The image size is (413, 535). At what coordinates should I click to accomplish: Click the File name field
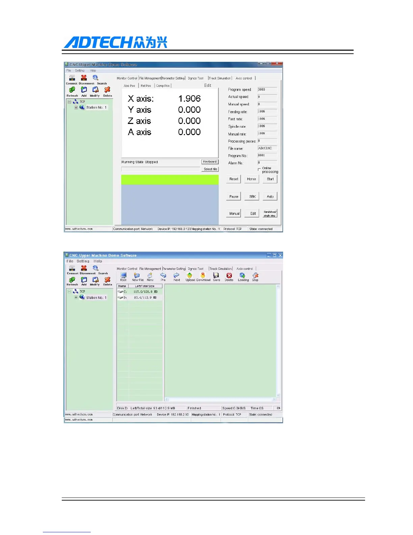[x=267, y=148]
